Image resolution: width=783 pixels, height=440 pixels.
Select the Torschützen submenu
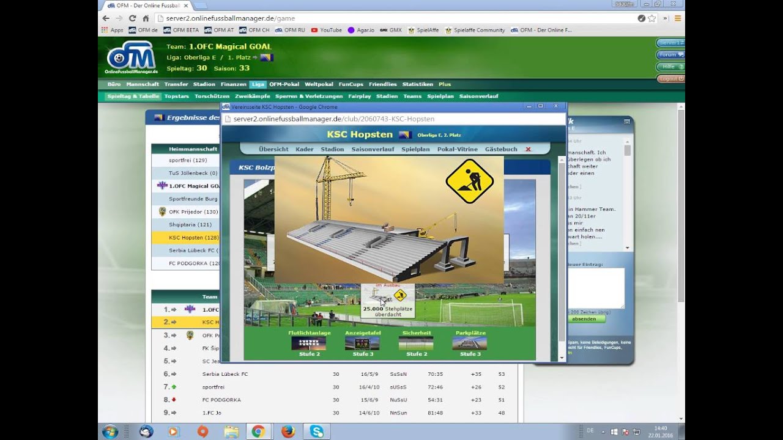pos(212,97)
